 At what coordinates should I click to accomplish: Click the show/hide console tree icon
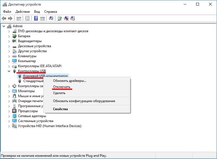click(x=19, y=19)
